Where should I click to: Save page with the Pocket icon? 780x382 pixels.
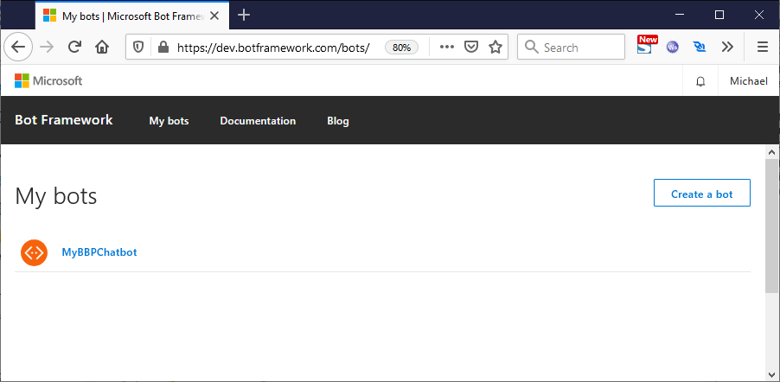pos(471,48)
